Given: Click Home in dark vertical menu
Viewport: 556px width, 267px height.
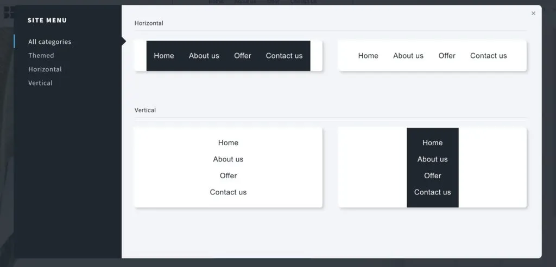Looking at the screenshot, I should coord(432,143).
